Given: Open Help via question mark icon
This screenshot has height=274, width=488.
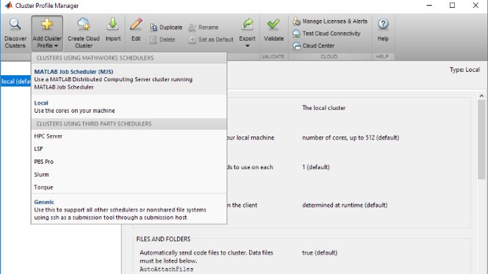Looking at the screenshot, I should pyautogui.click(x=383, y=25).
